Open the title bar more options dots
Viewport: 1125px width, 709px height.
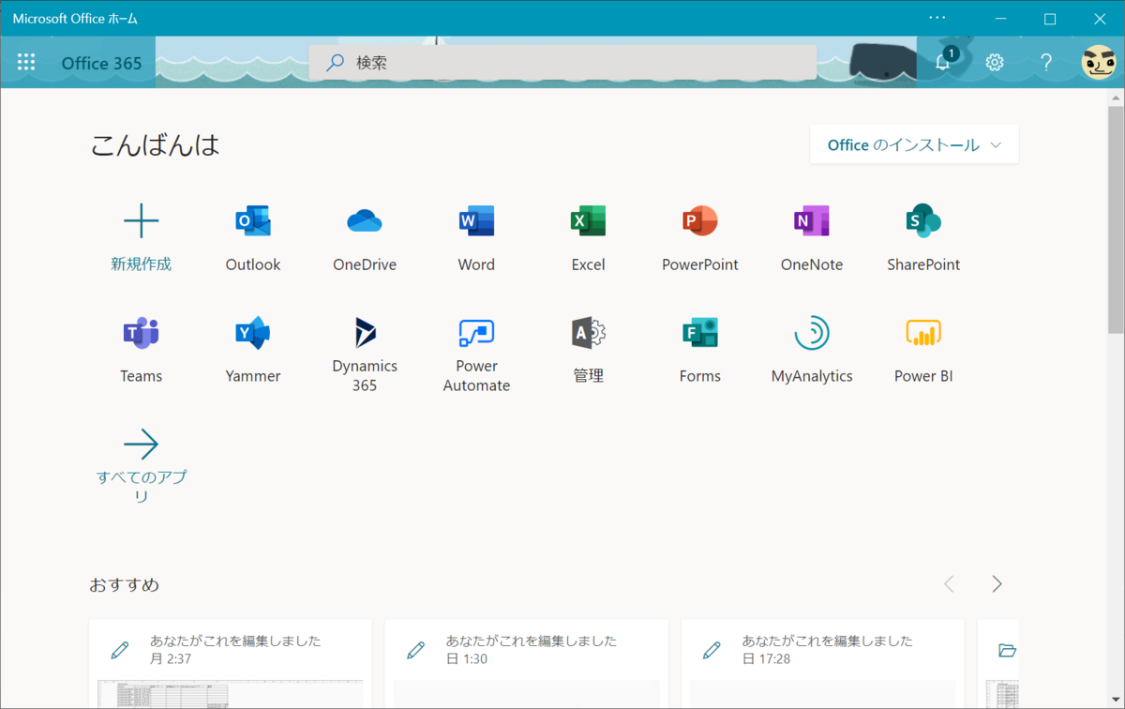coord(937,18)
